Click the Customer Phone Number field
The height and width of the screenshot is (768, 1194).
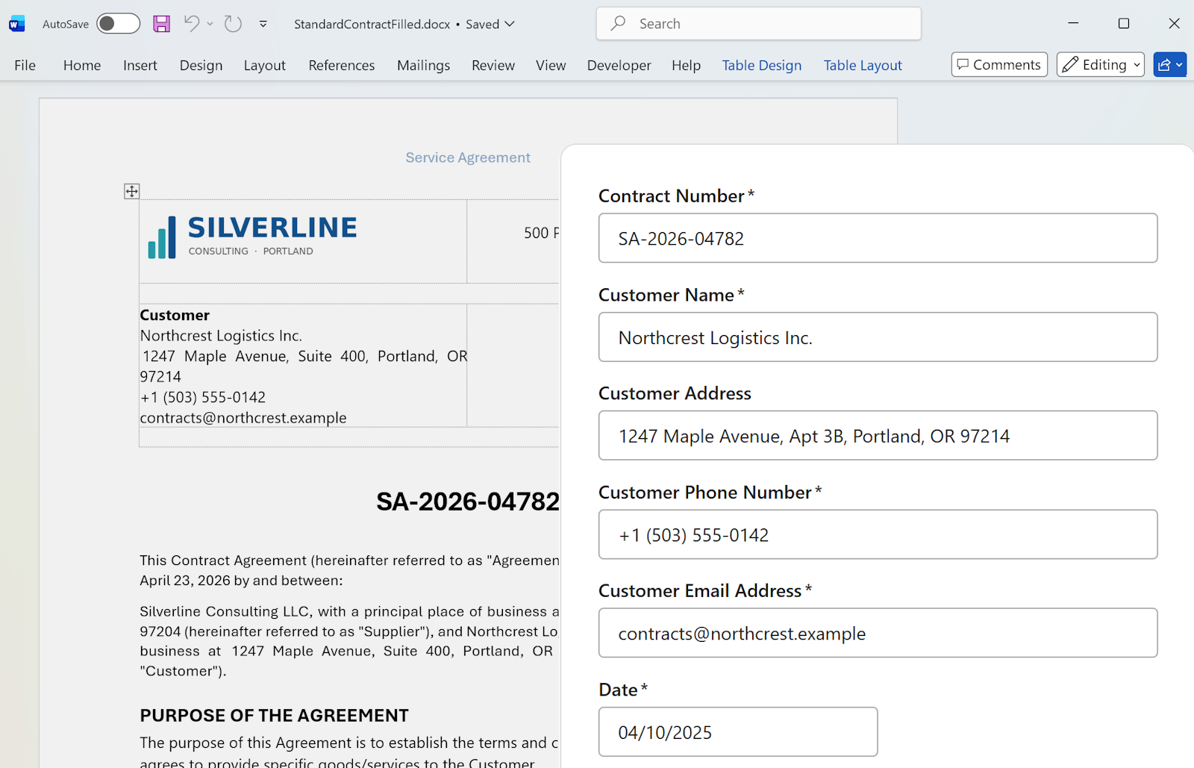[x=878, y=534]
